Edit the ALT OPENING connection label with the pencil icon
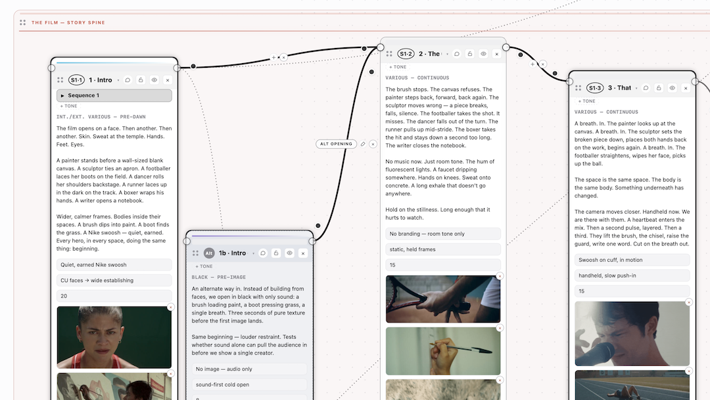The height and width of the screenshot is (400, 710). click(363, 144)
